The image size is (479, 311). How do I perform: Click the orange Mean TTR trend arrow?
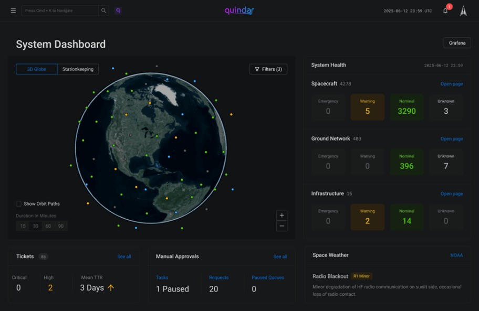pyautogui.click(x=111, y=287)
